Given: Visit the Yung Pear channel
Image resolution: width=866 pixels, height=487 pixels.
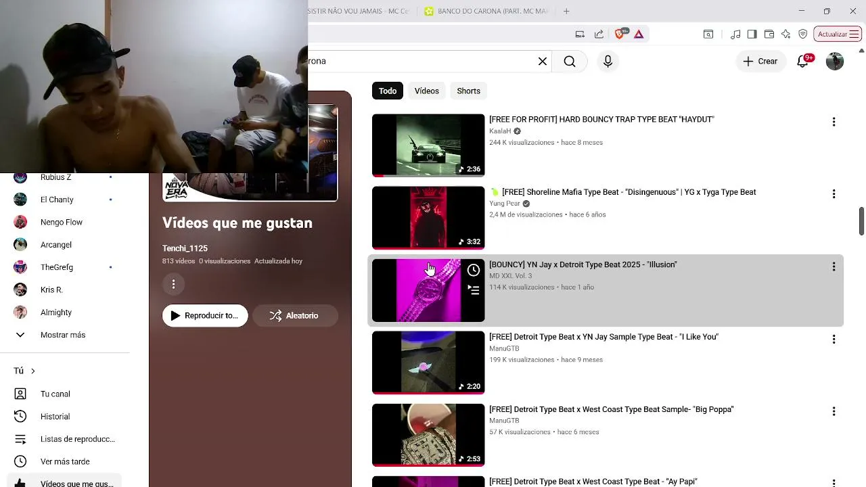Looking at the screenshot, I should tap(505, 204).
